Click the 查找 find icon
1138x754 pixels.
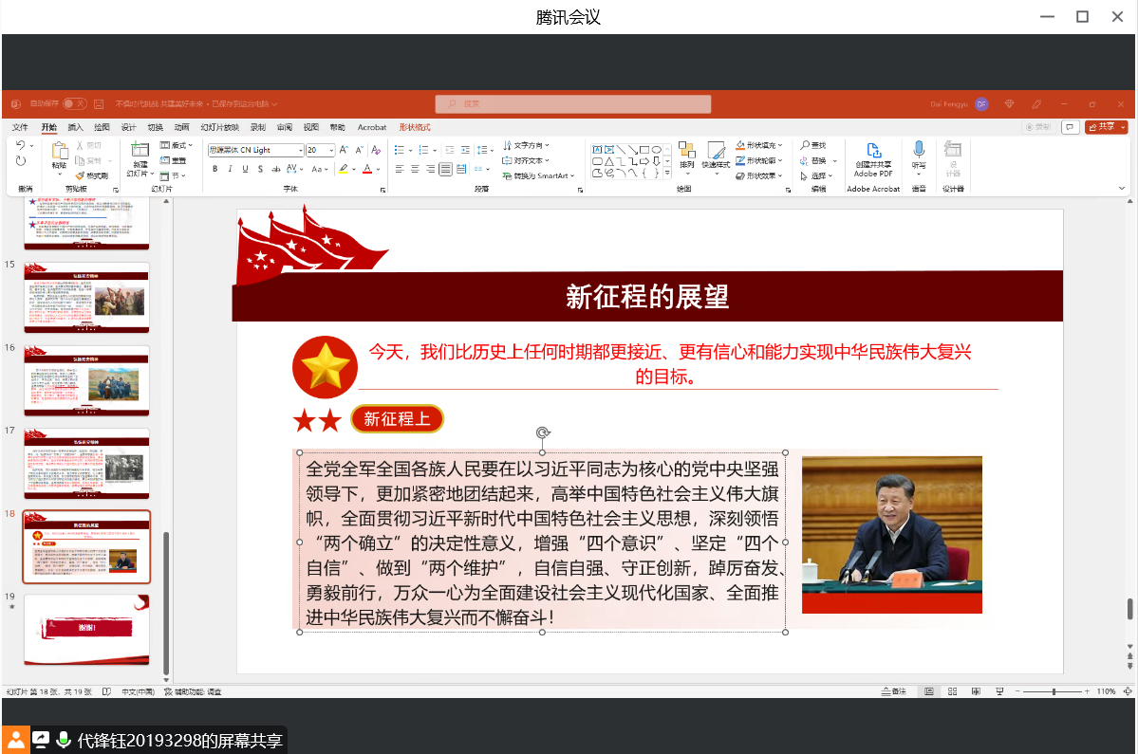click(813, 145)
